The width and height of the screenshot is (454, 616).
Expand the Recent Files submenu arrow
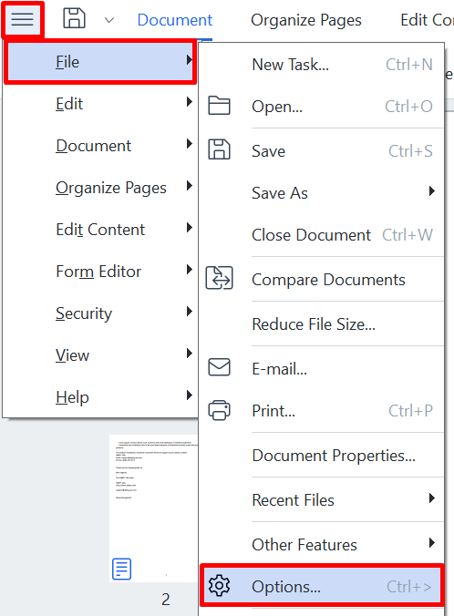click(x=432, y=498)
